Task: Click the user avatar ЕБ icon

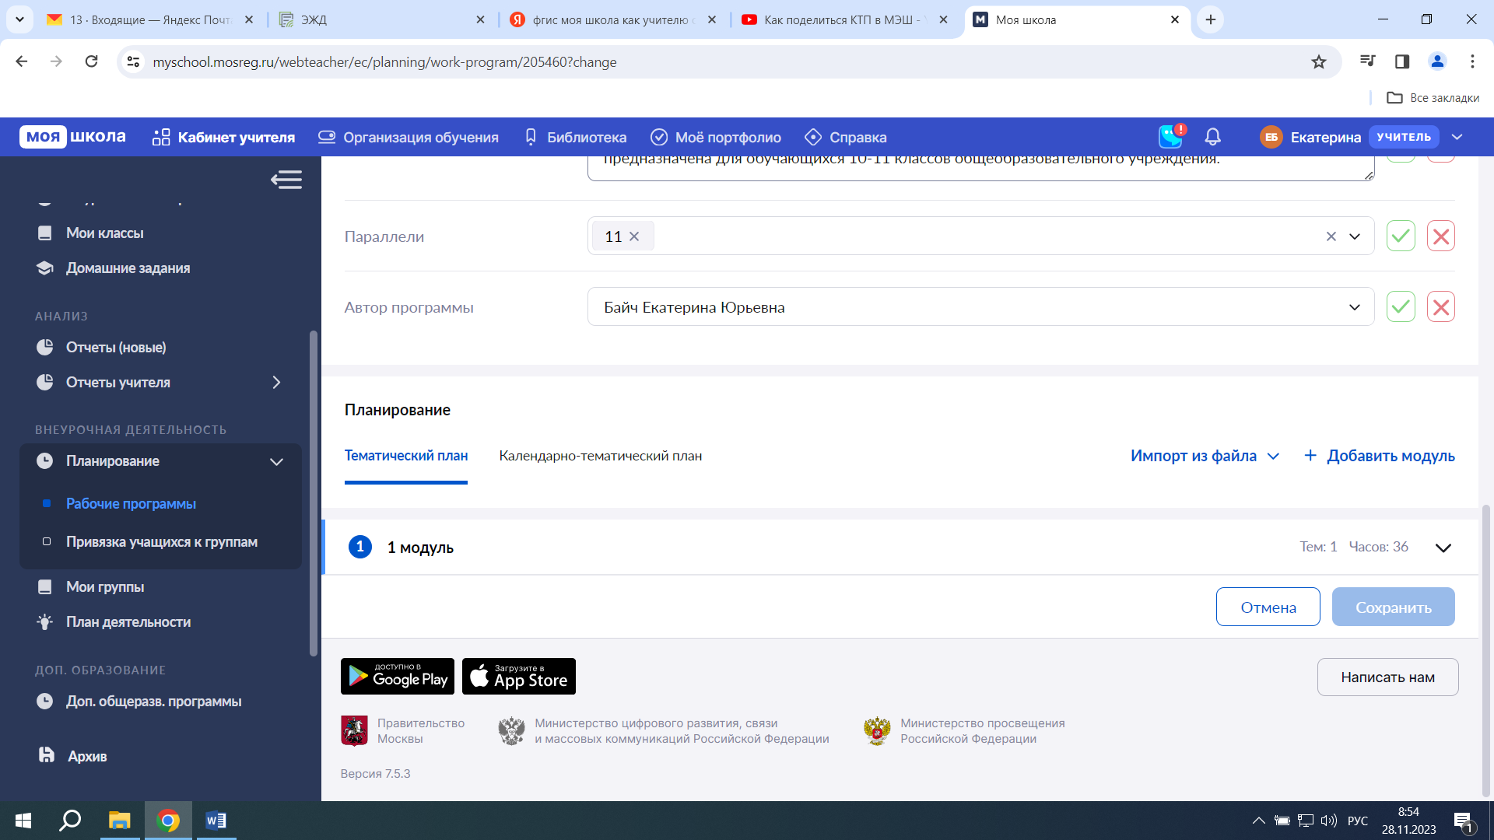Action: 1271,137
